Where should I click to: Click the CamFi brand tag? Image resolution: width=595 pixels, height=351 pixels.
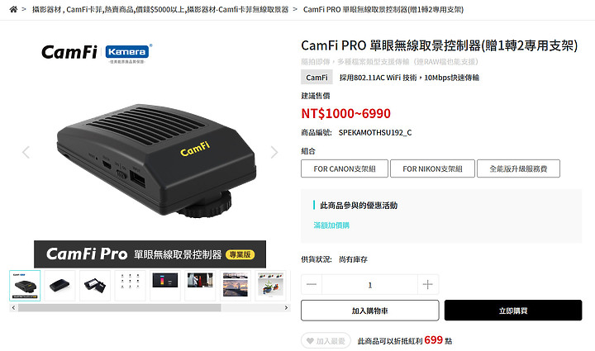317,78
